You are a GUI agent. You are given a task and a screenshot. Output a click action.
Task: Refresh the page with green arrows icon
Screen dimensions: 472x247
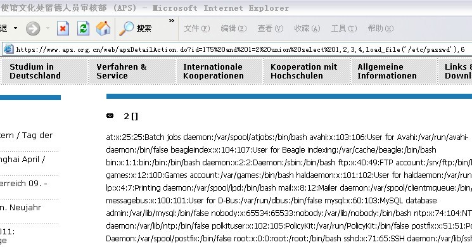[83, 28]
